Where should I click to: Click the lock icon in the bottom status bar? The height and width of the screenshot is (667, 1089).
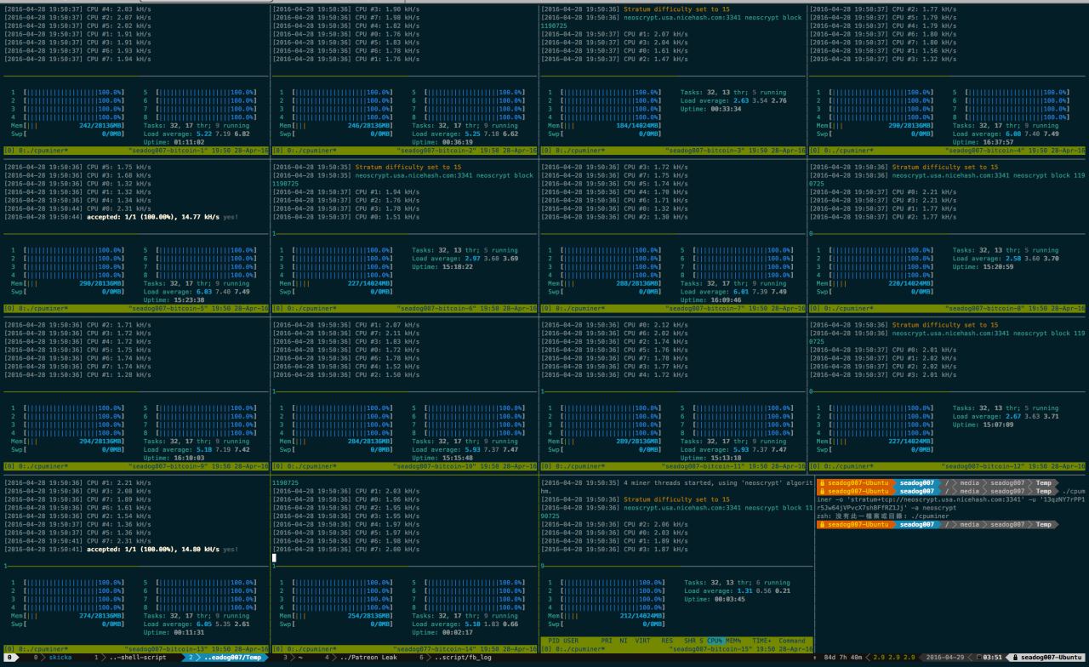click(1015, 658)
